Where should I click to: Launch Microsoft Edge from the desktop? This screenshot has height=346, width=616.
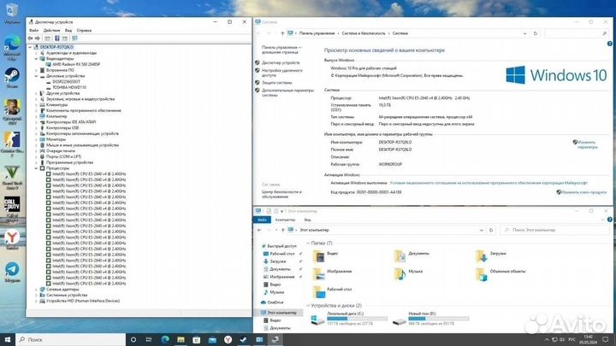click(12, 48)
